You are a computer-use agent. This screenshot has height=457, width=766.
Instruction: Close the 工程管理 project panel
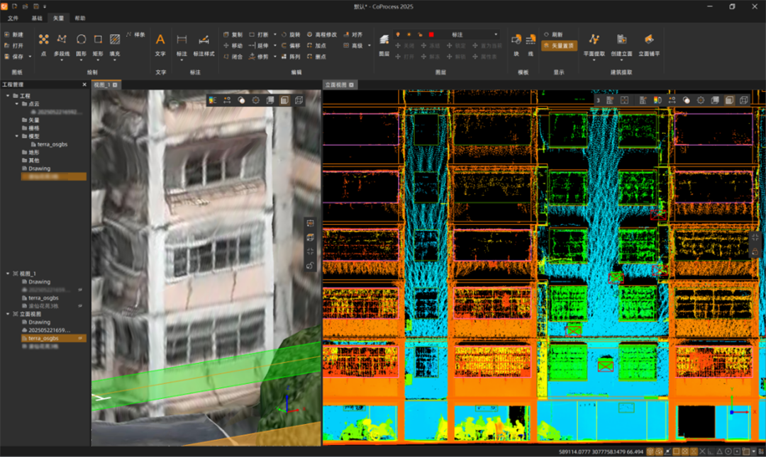coord(84,84)
